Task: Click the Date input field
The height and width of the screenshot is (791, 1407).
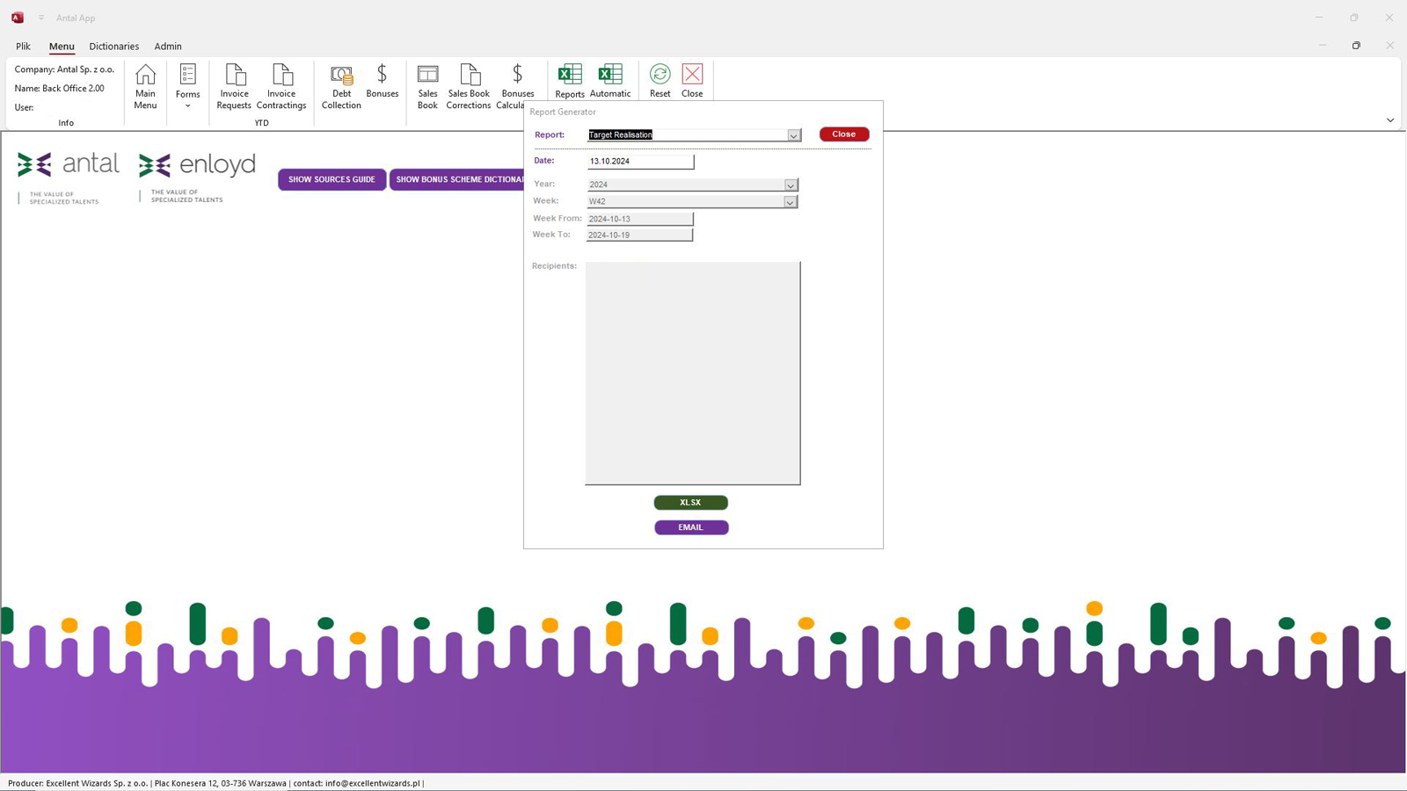Action: point(640,162)
